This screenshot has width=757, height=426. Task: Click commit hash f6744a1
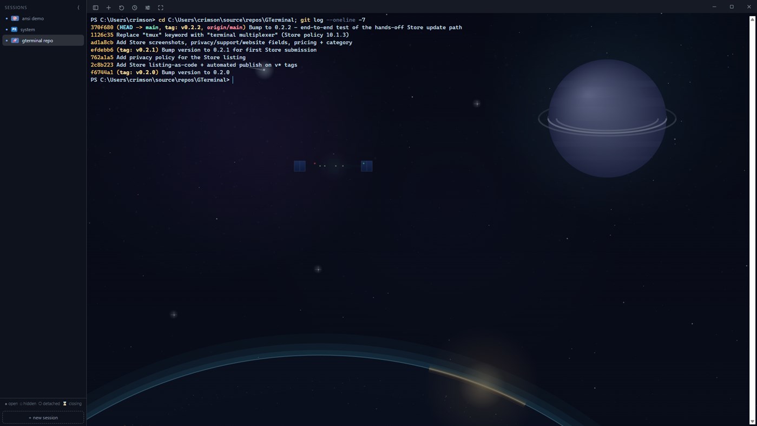pos(102,72)
